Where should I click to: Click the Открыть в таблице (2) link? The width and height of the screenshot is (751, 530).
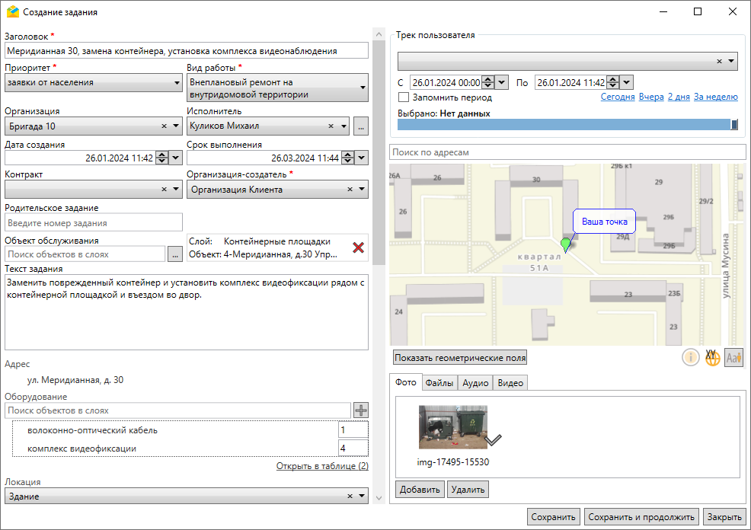click(321, 466)
